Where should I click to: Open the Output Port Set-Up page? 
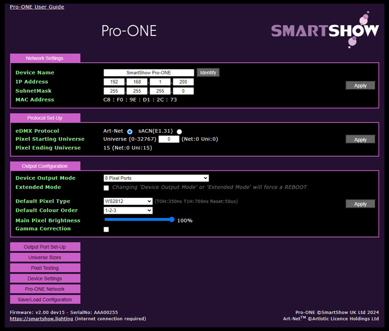(45, 247)
